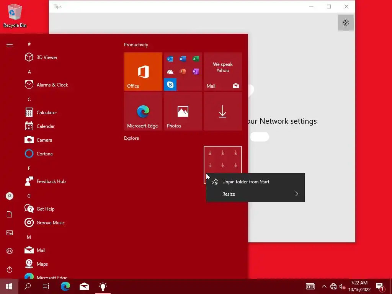Click the letter C section header
392x294 pixels.
29,99
